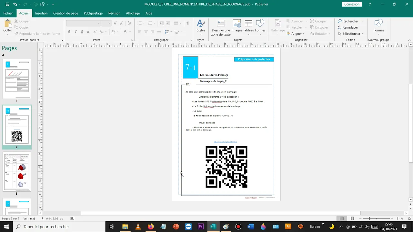413x232 pixels.
Task: Open the font name combo box
Action: tap(83, 23)
